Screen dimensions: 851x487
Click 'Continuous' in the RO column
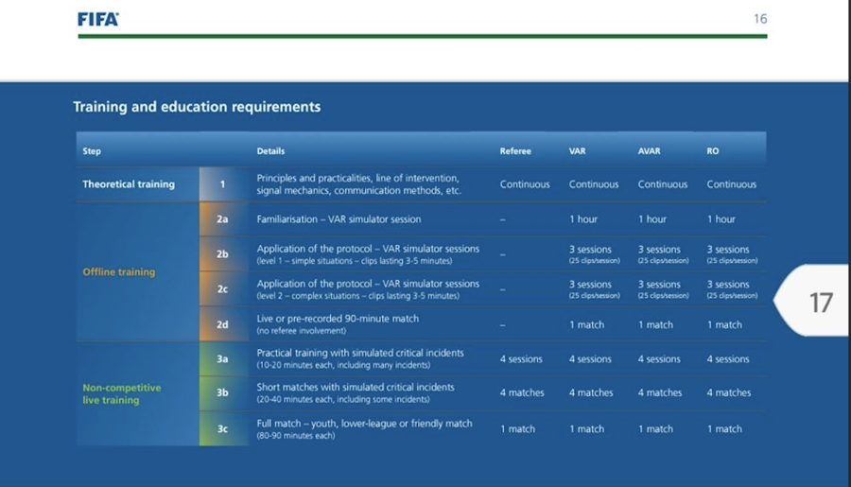tap(732, 184)
